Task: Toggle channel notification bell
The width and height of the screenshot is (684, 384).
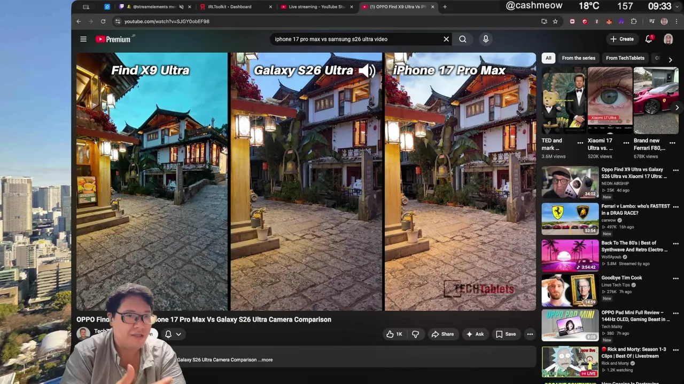Action: coord(168,334)
